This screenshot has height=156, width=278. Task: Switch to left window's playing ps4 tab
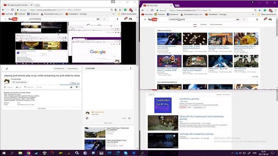coord(17,5)
